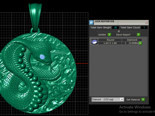Click the green arrow next to 0.008tw
The image size is (155, 116).
(140, 43)
